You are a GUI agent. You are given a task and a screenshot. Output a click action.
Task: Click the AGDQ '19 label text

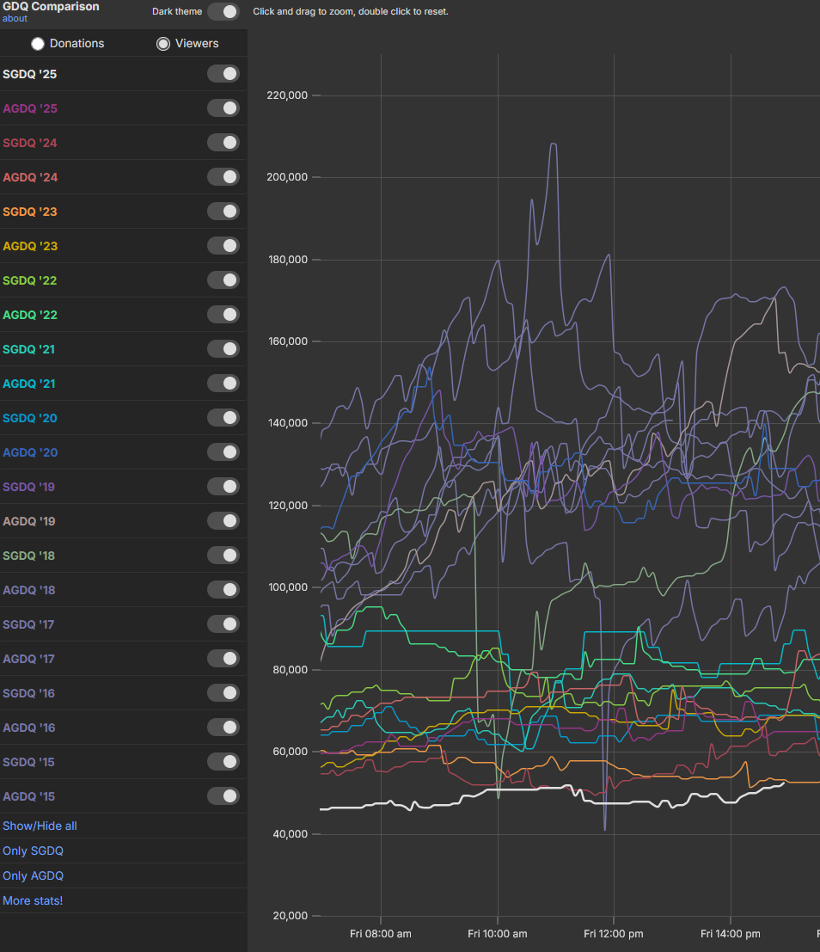[x=28, y=521]
